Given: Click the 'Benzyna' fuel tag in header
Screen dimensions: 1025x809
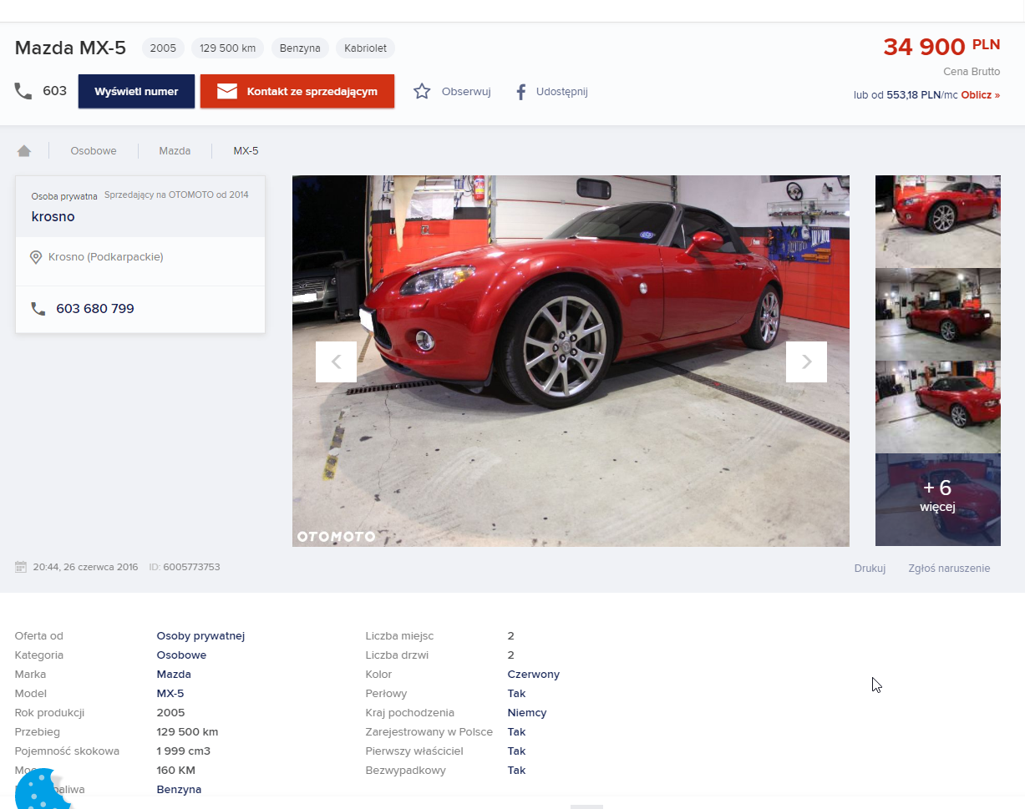Looking at the screenshot, I should 300,48.
